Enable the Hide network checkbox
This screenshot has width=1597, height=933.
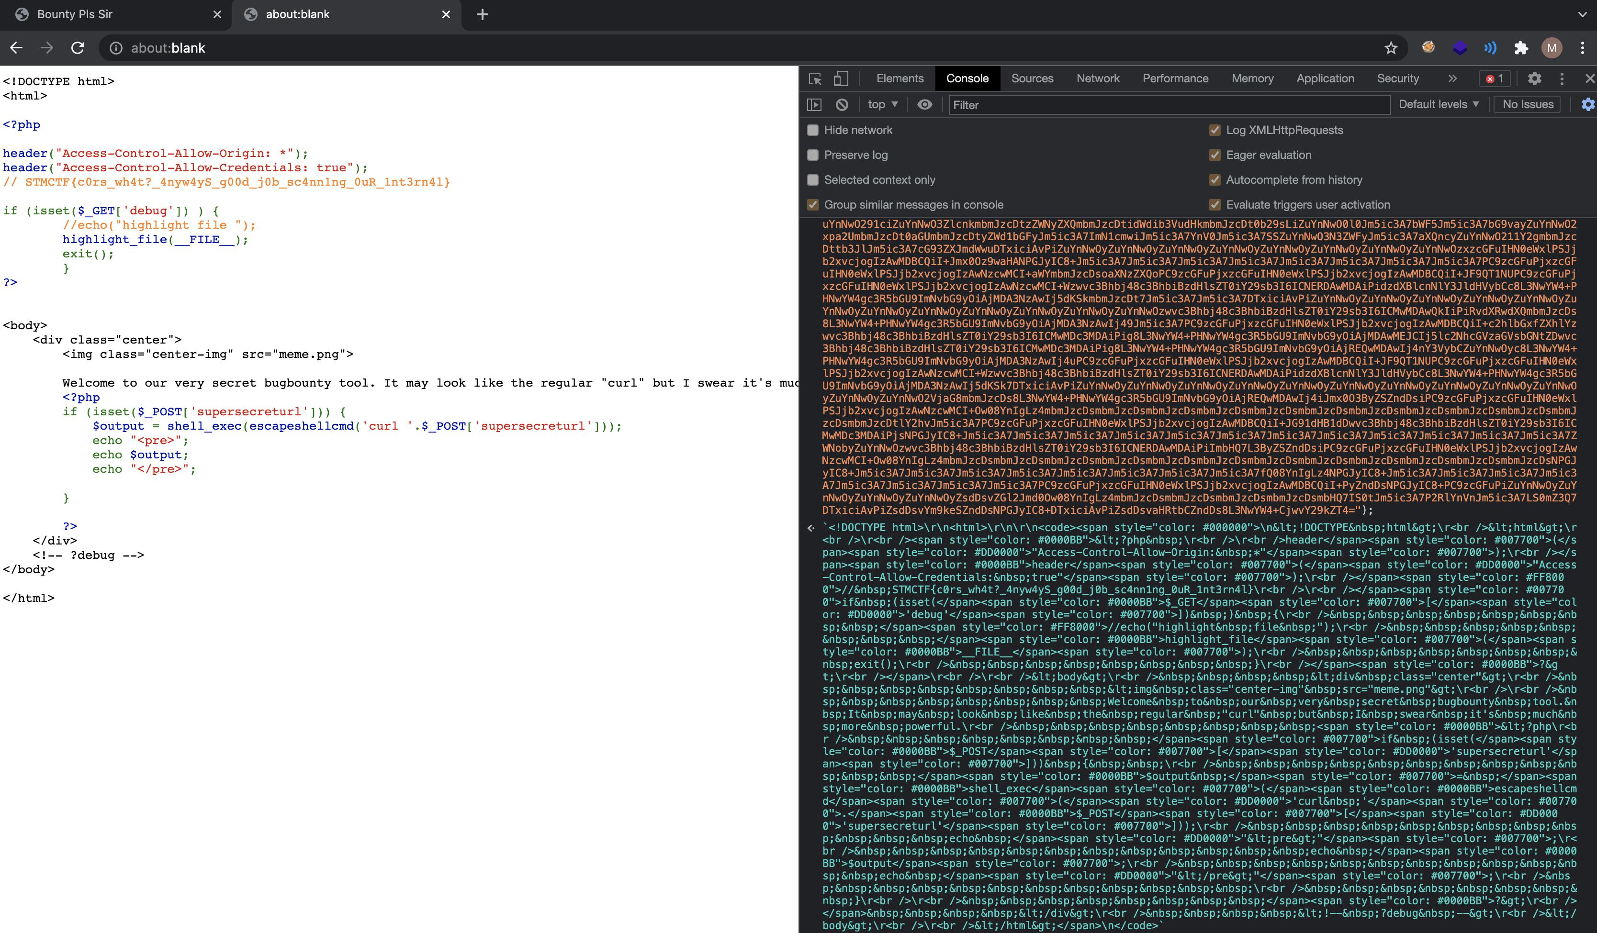click(812, 130)
